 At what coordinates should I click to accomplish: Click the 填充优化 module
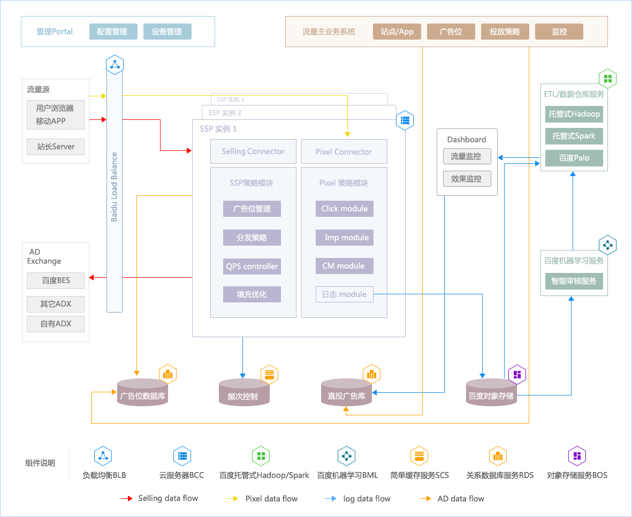point(252,294)
